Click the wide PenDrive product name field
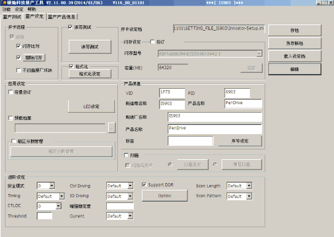This screenshot has height=237, width=334. click(x=215, y=129)
